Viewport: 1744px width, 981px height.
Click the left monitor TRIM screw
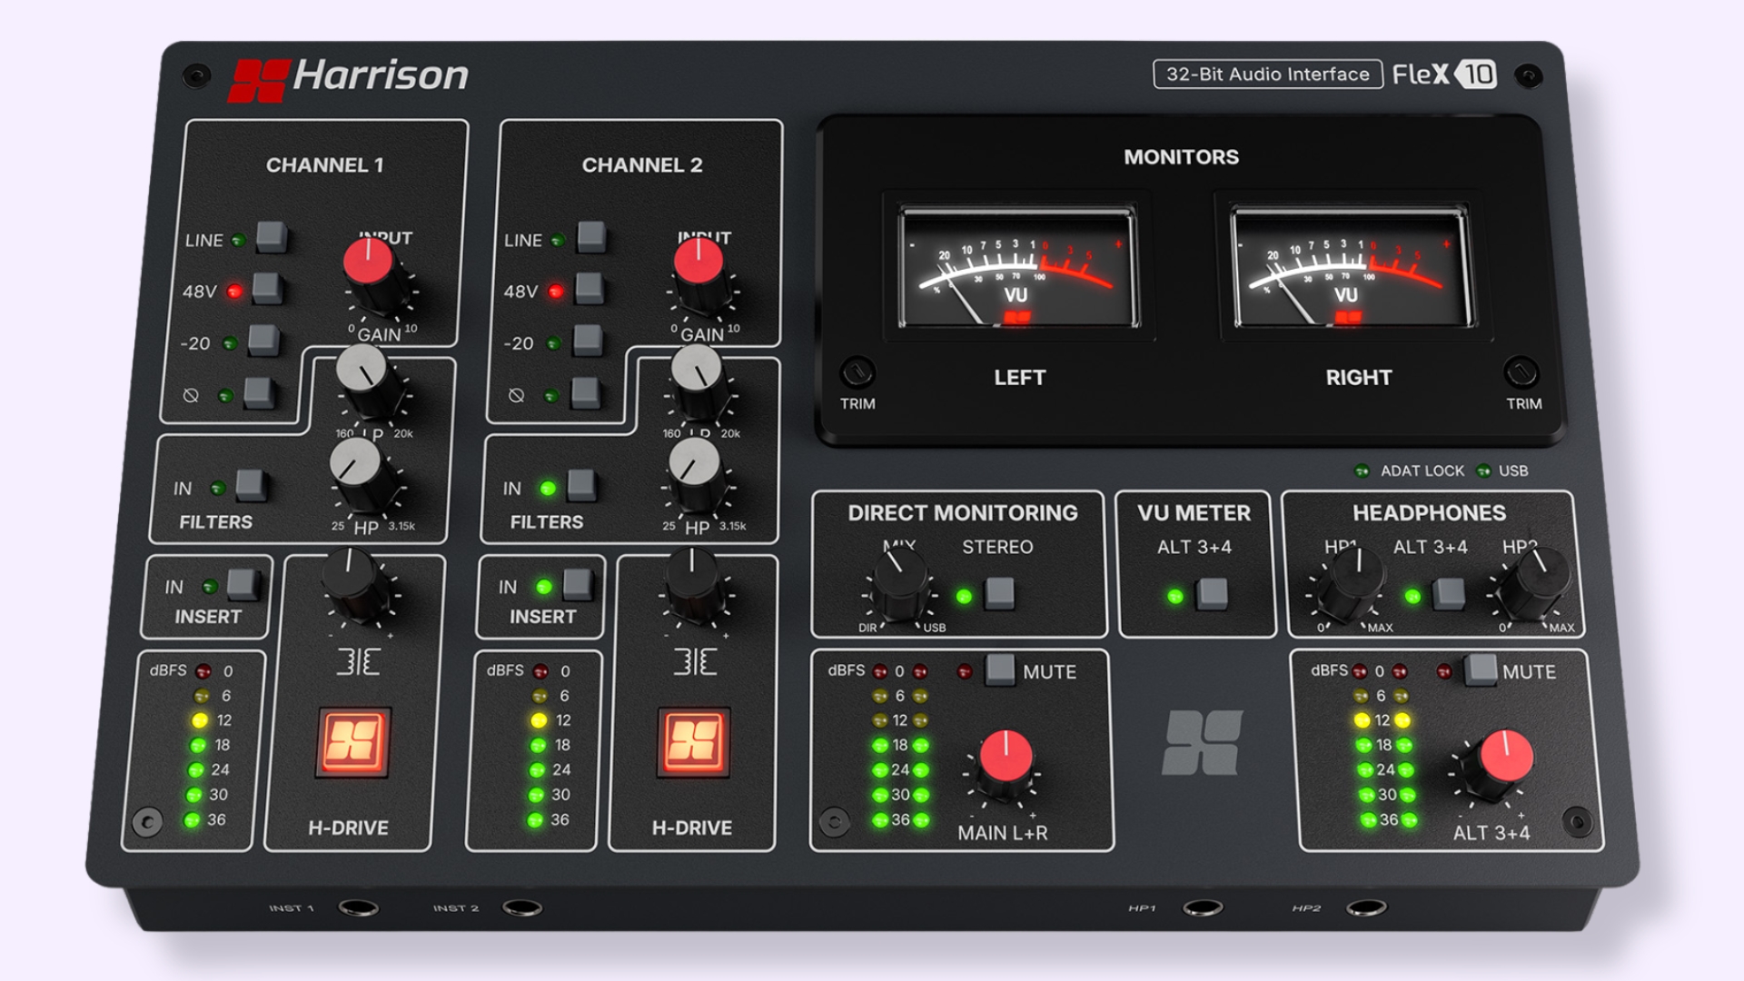click(857, 372)
